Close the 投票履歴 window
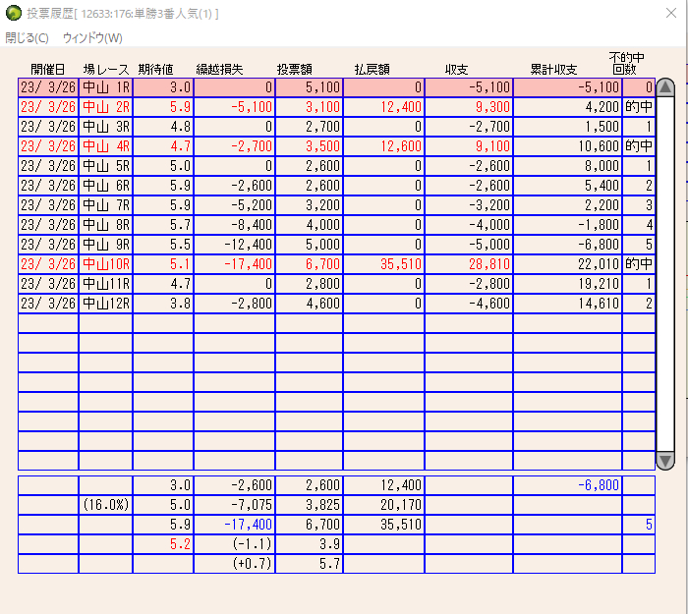This screenshot has width=688, height=614. point(671,13)
